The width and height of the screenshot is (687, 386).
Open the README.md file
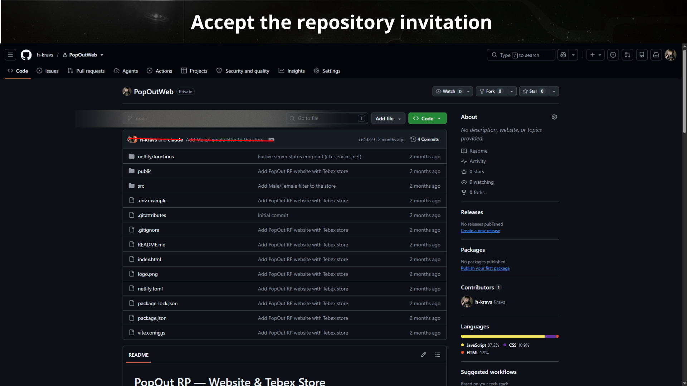coord(152,244)
